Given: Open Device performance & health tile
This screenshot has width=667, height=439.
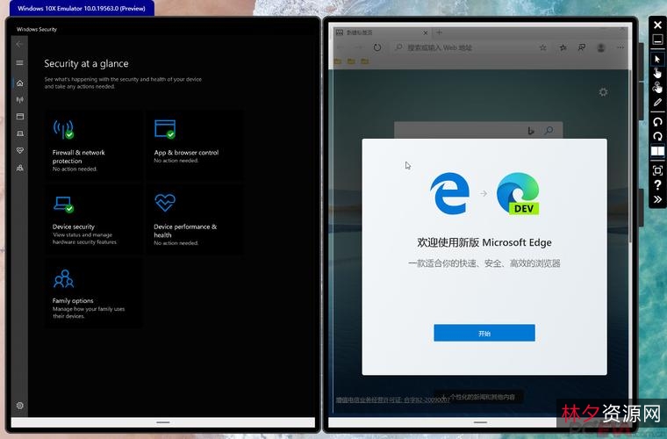Looking at the screenshot, I should pos(195,219).
